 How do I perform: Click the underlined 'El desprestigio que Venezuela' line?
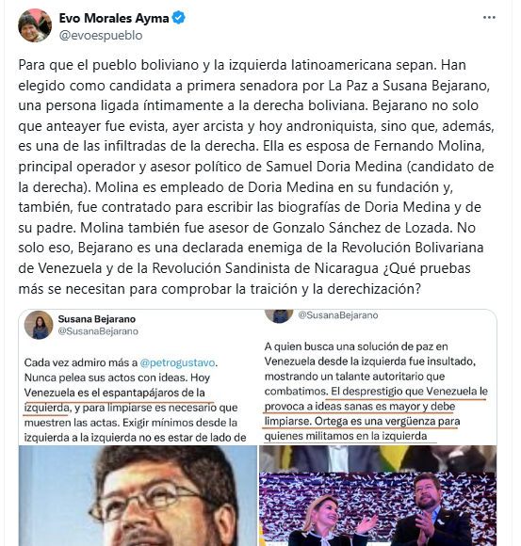410,392
